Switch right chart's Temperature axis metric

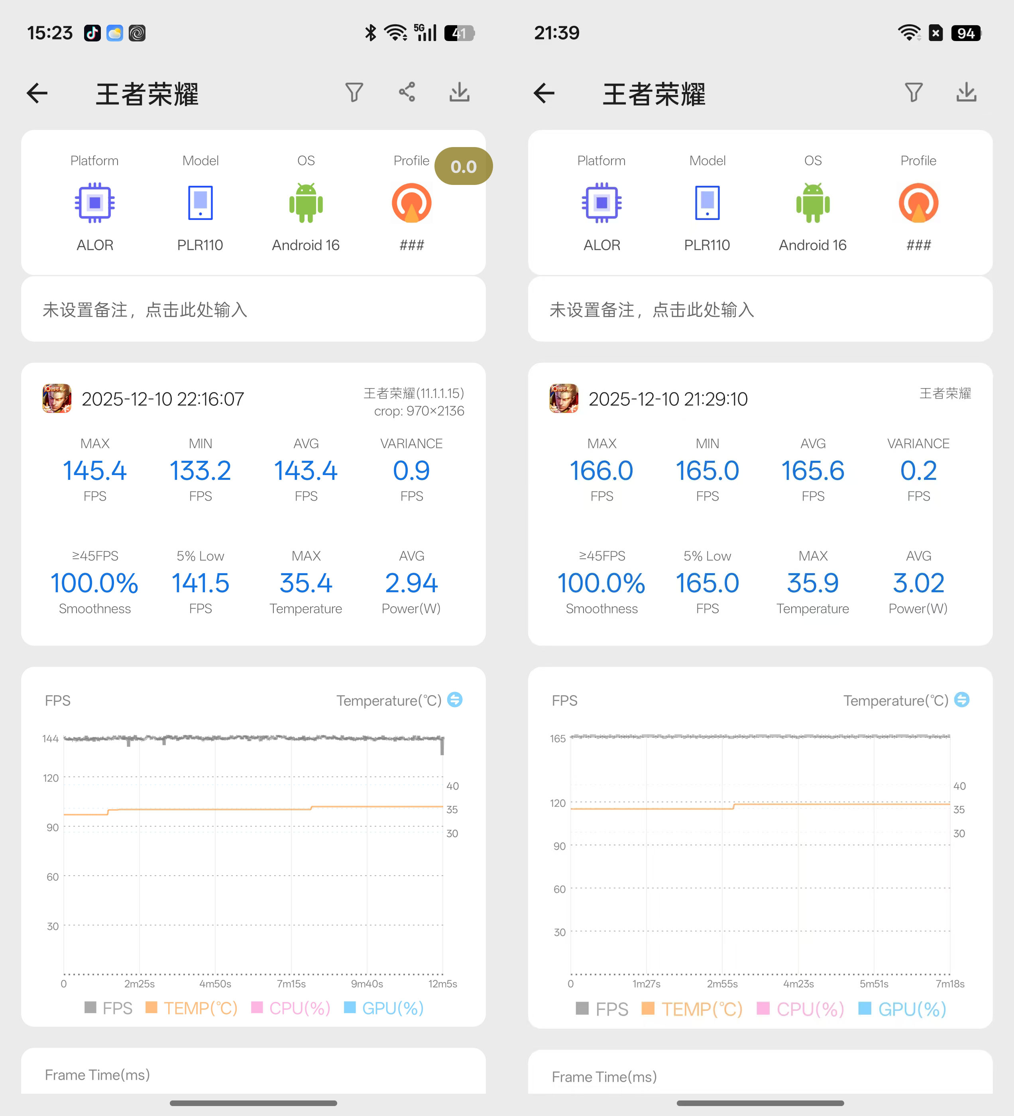click(x=962, y=700)
